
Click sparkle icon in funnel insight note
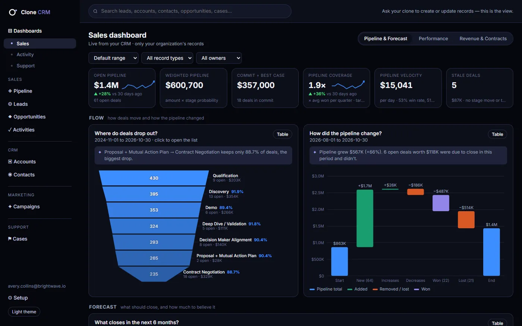100,152
